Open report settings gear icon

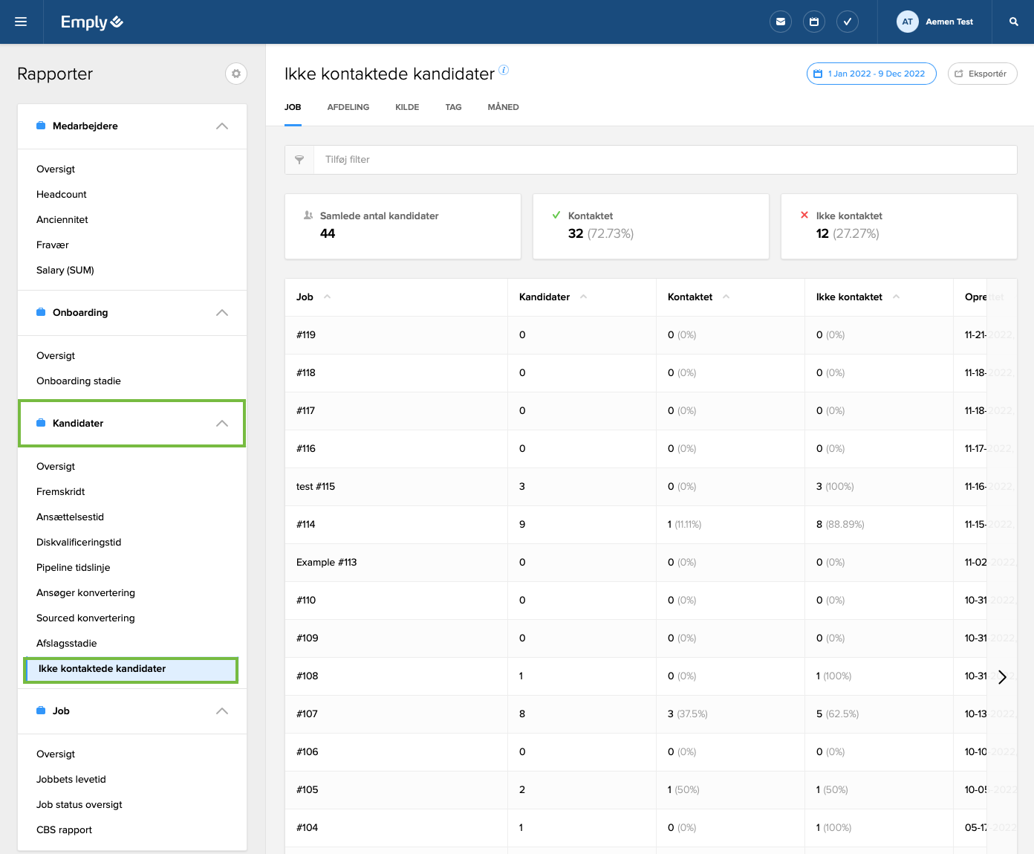coord(236,74)
